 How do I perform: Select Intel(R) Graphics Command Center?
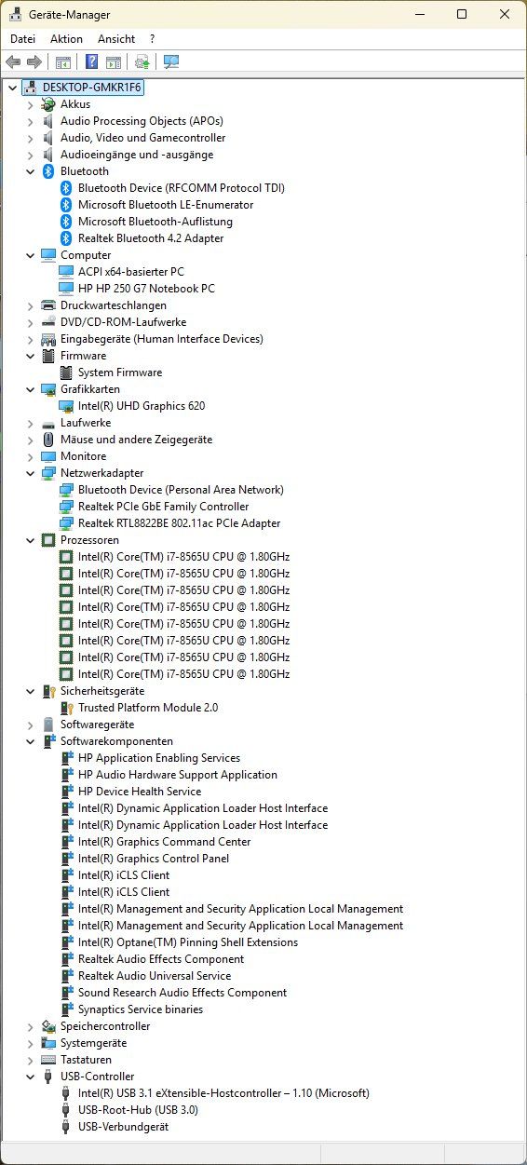coord(165,842)
